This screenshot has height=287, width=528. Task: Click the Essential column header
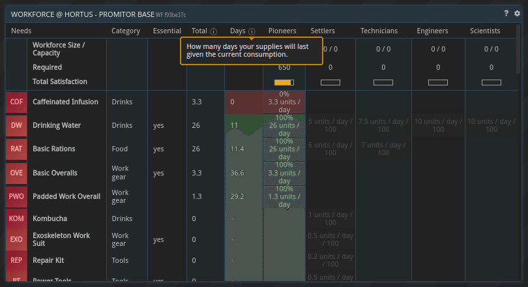coord(167,31)
